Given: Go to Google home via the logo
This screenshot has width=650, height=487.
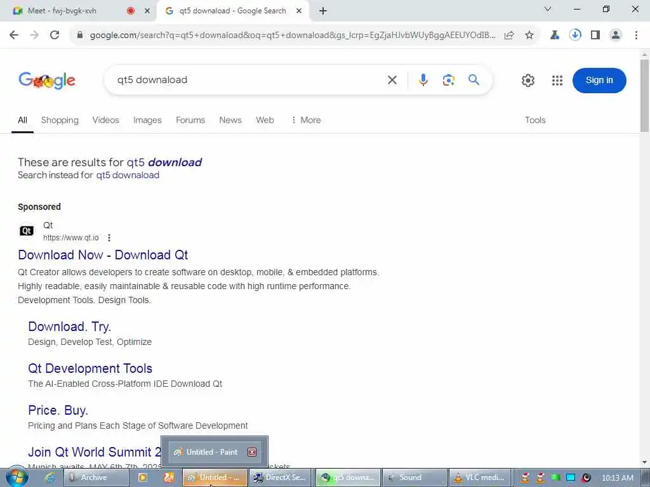Looking at the screenshot, I should pos(47,80).
